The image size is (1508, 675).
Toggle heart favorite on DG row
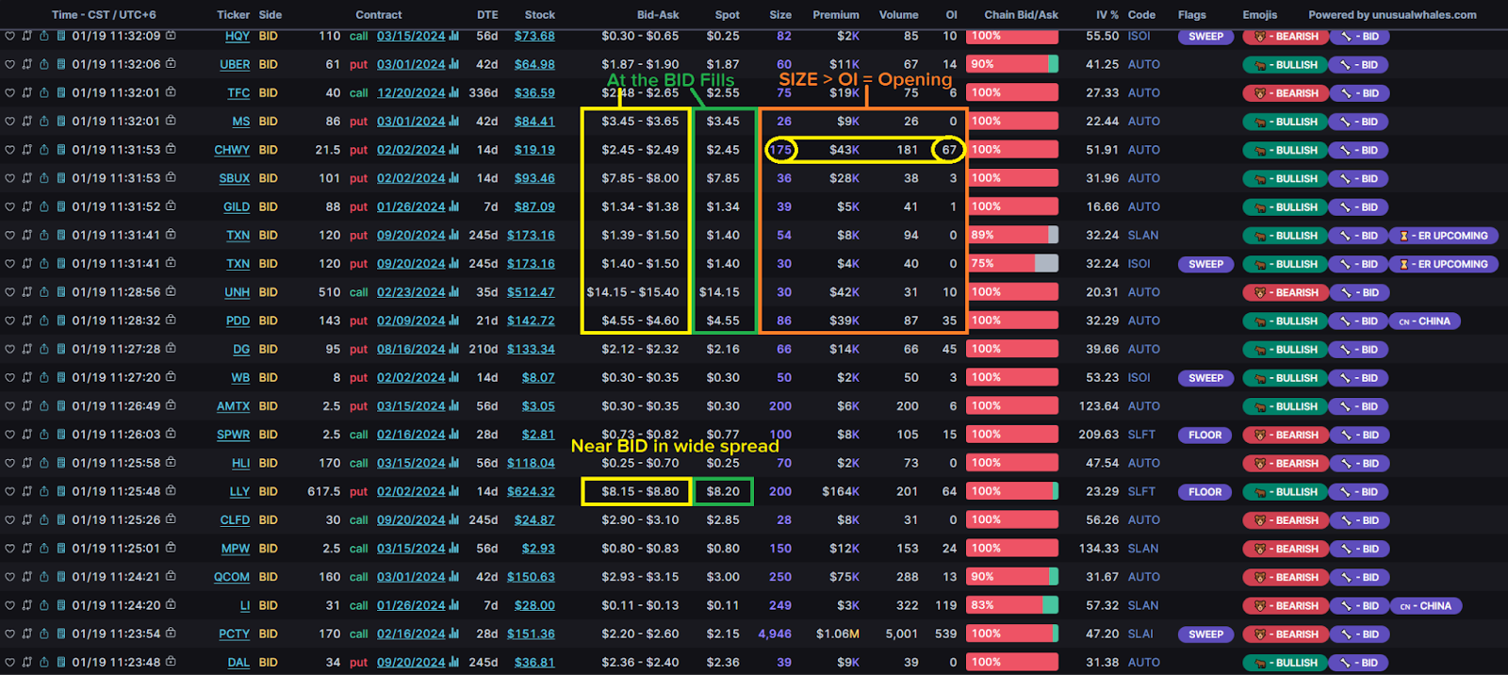[9, 349]
